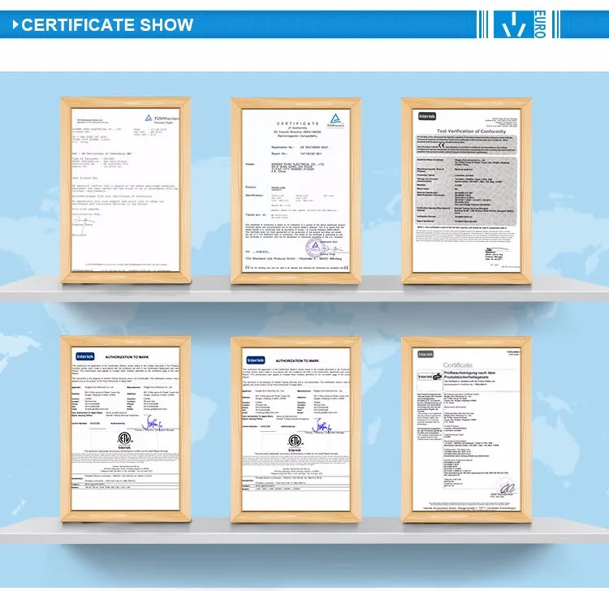The height and width of the screenshot is (591, 609).
Task: Click the EURO brand logo in header
Action: [x=520, y=24]
